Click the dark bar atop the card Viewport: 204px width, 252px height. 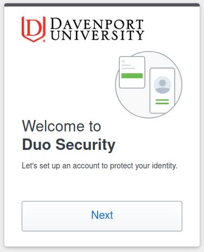tap(102, 5)
